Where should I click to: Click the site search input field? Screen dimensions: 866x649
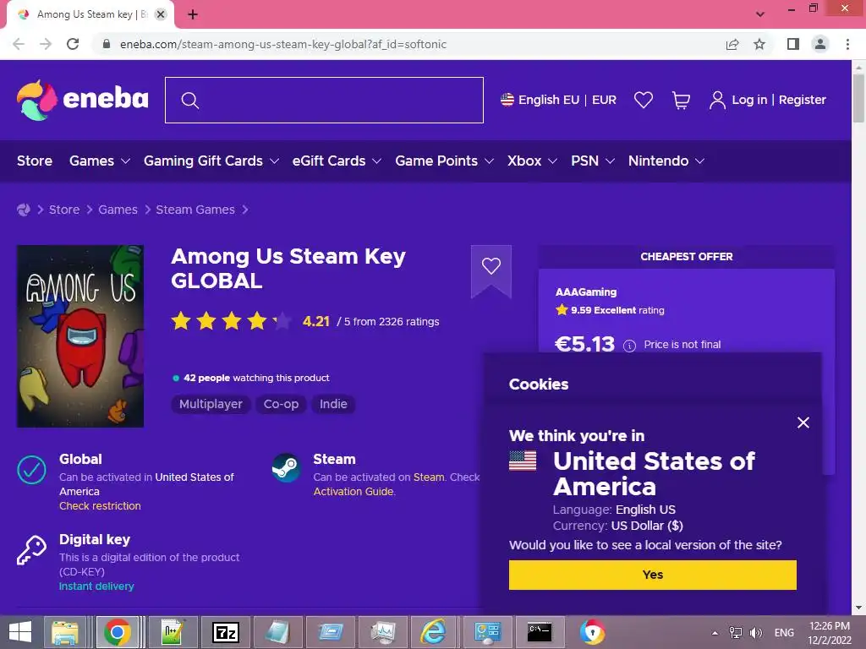[x=324, y=100]
